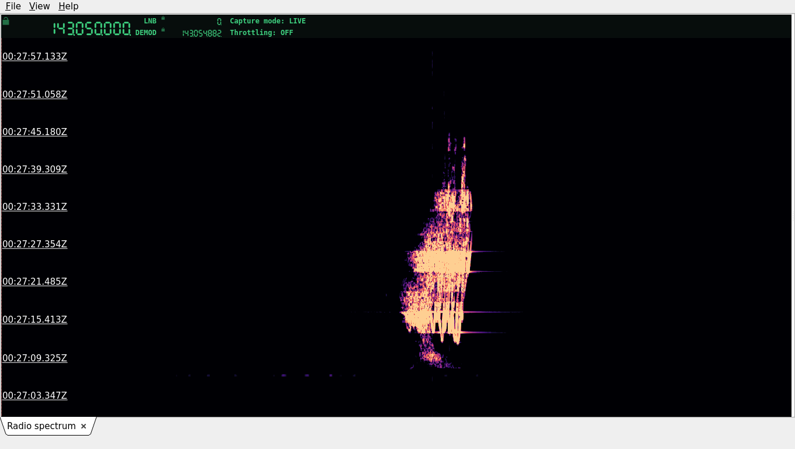Click the DEMOD label
Screen dimensions: 795x449
(x=146, y=33)
